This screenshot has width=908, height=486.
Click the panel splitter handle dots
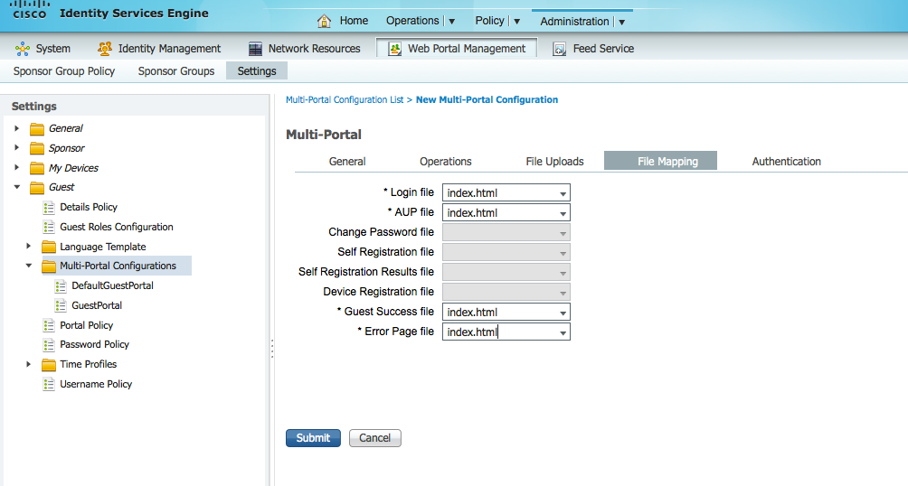pyautogui.click(x=271, y=349)
